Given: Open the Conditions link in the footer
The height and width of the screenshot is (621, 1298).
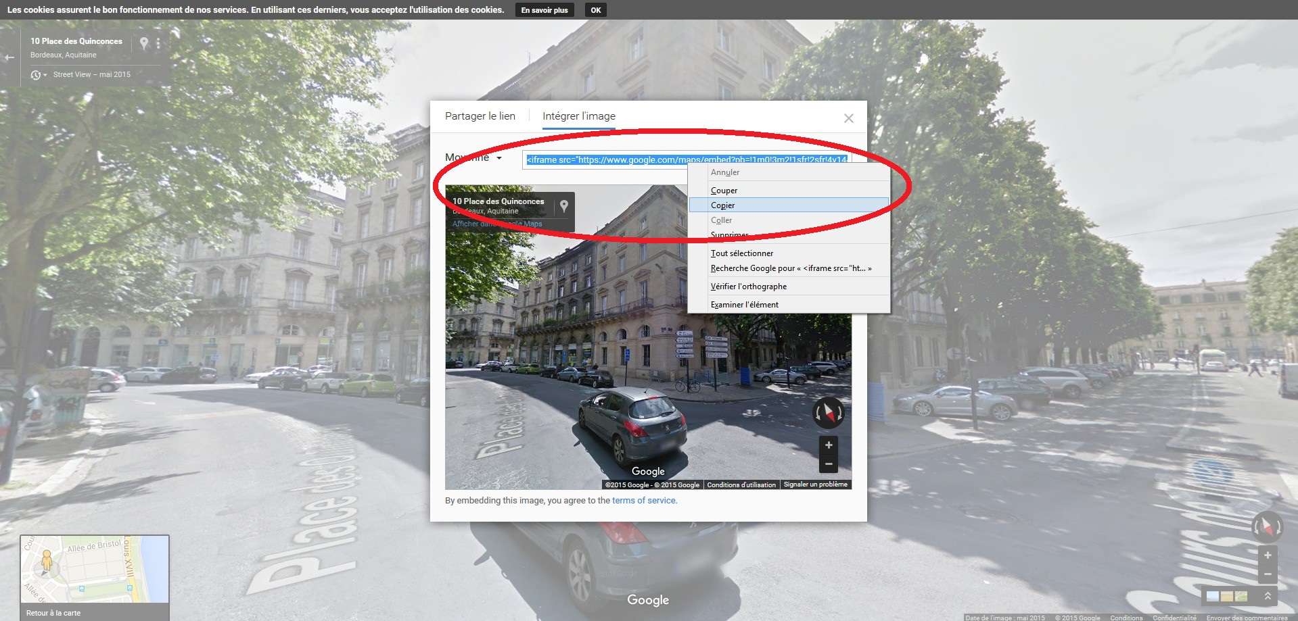Looking at the screenshot, I should pos(1126,618).
